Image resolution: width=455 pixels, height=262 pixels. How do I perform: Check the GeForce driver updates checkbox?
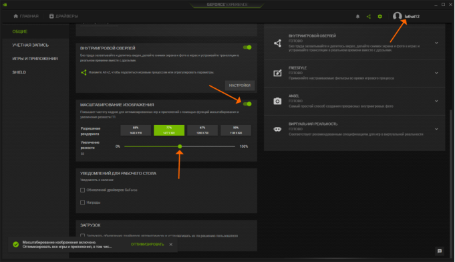click(82, 190)
